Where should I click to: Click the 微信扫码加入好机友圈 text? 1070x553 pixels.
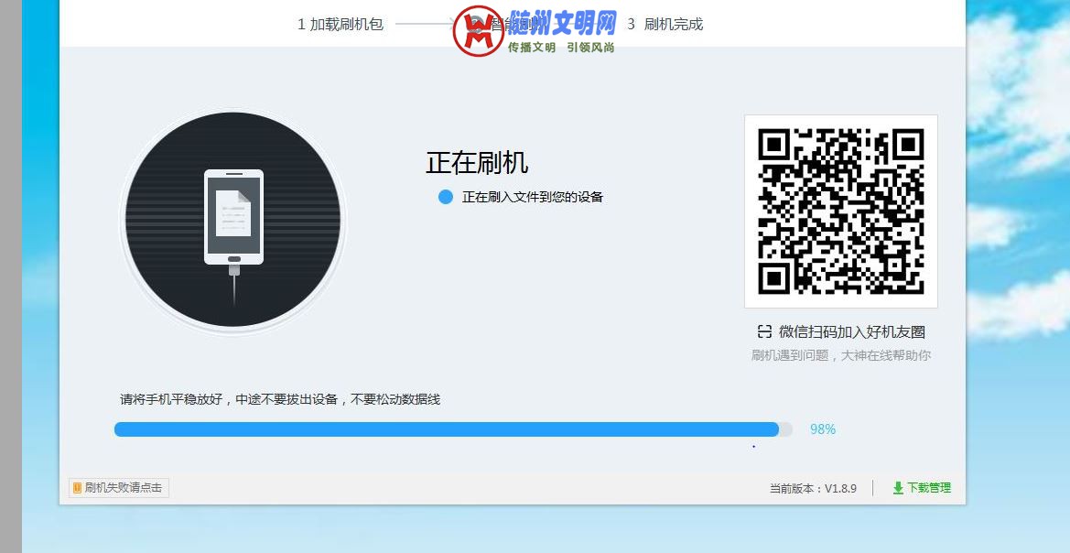point(851,331)
